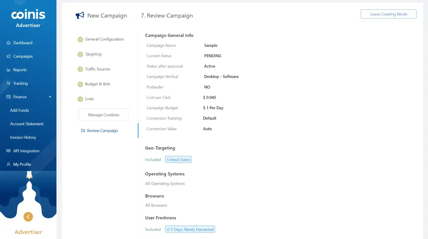
Task: Click the Targeting step green checkmark
Action: (80, 54)
